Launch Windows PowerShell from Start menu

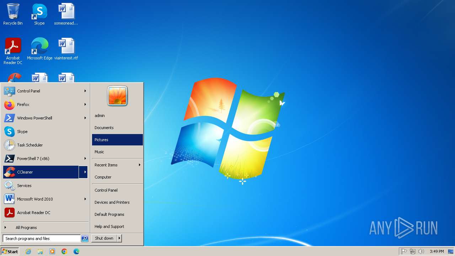[x=41, y=118]
